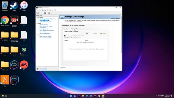The width and height of the screenshot is (174, 98).
Task: Go back with the Back arrow button
Action: (x=38, y=13)
